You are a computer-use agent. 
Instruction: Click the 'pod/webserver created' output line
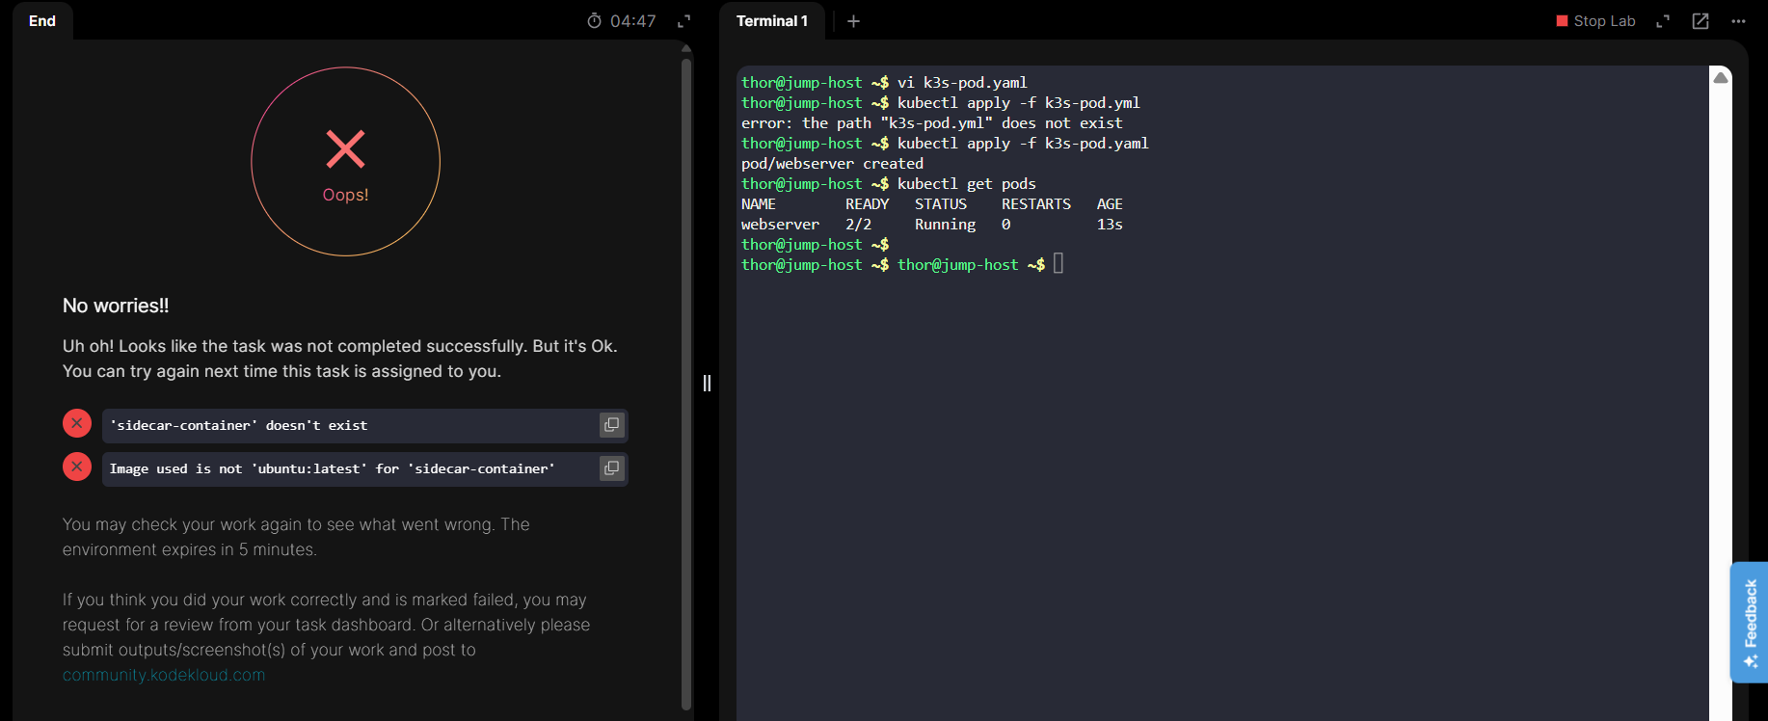click(832, 164)
